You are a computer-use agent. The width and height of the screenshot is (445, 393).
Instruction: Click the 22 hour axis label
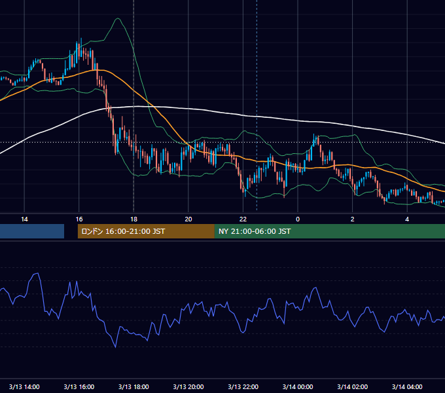click(243, 219)
